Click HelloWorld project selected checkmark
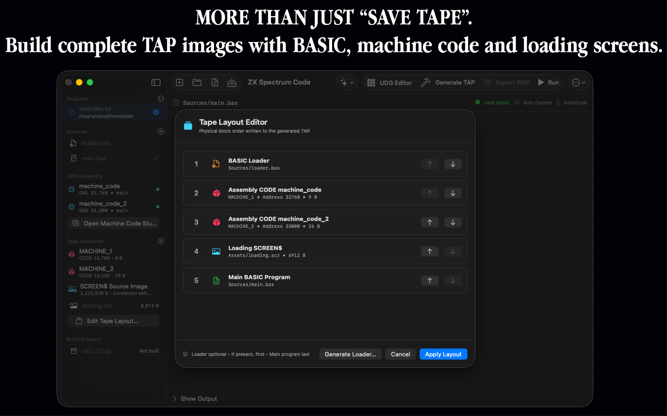This screenshot has width=667, height=416. pyautogui.click(x=156, y=112)
